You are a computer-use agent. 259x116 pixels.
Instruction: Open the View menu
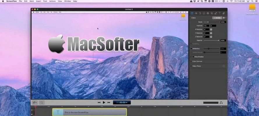point(60,1)
